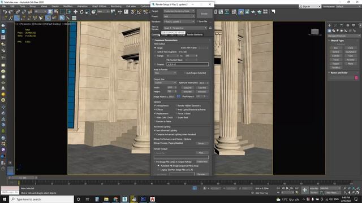Toggle the 3D Snaps icon
This screenshot has height=203, width=362.
pos(133,12)
